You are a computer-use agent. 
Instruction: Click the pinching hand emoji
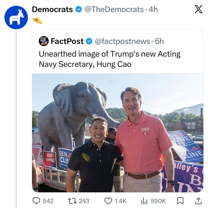[x=37, y=21]
